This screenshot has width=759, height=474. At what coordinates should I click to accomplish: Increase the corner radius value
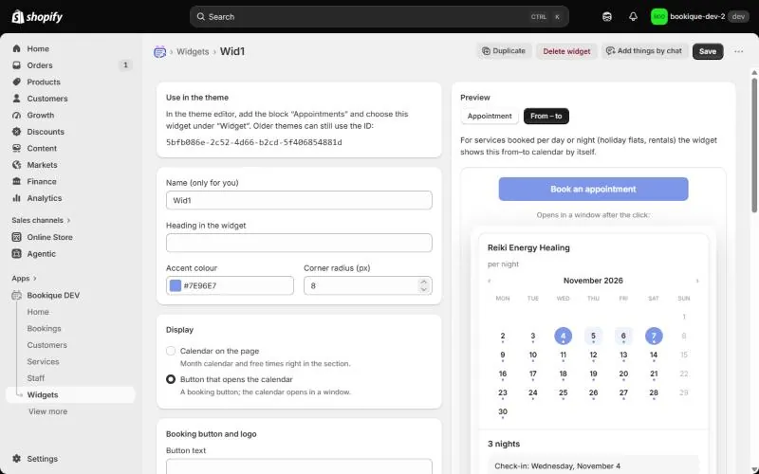tap(423, 282)
